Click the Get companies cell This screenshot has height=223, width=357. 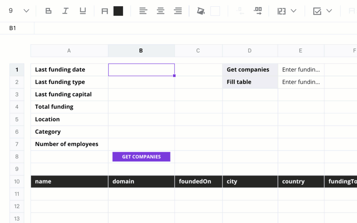pos(250,70)
